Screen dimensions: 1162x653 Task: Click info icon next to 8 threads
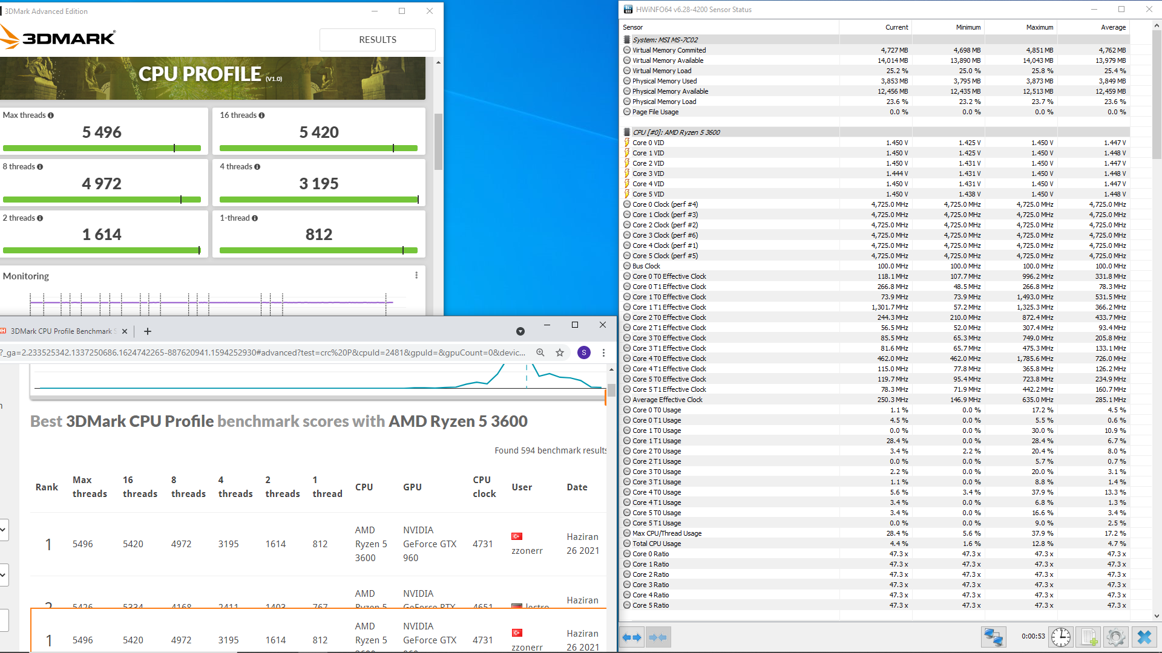[x=40, y=167]
